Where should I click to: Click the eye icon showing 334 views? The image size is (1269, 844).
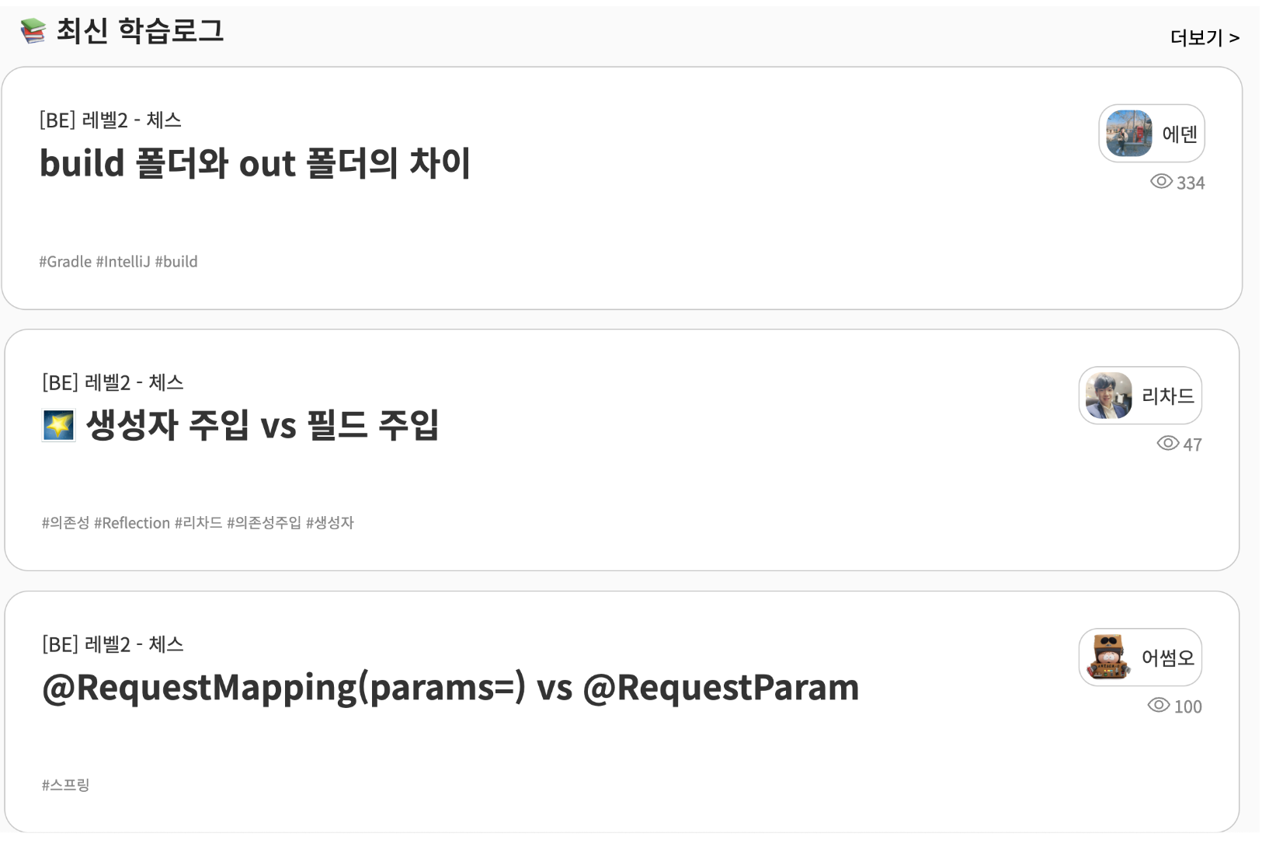click(x=1163, y=181)
